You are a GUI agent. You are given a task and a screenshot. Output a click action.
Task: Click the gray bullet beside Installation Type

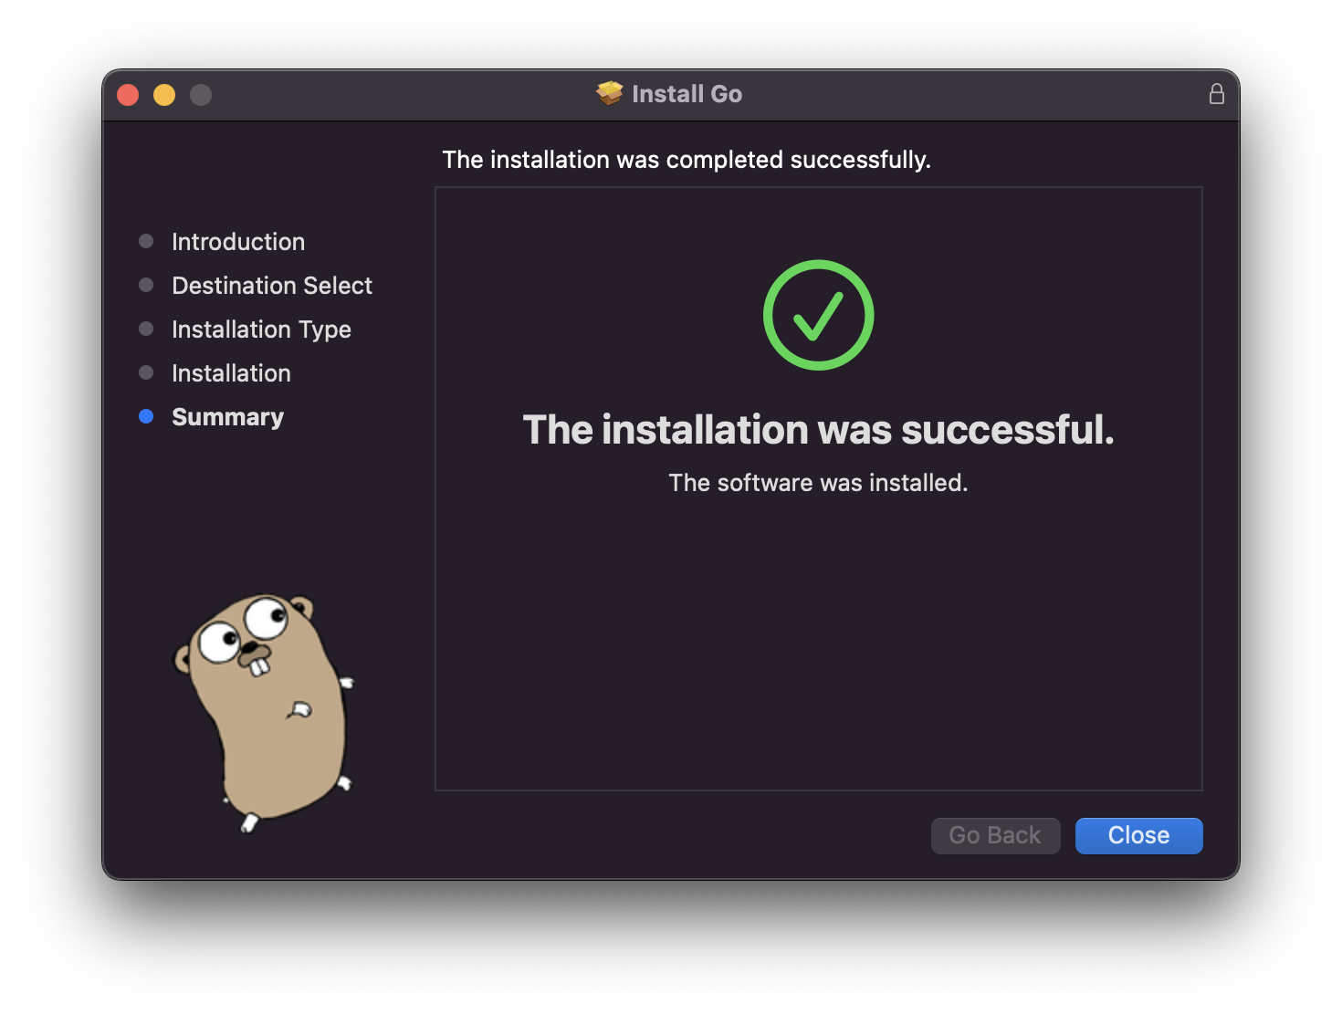[x=146, y=329]
